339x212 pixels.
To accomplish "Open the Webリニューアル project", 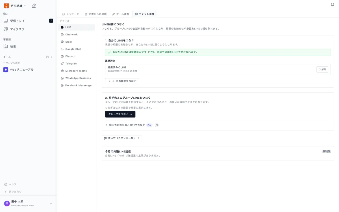I will pyautogui.click(x=28, y=70).
